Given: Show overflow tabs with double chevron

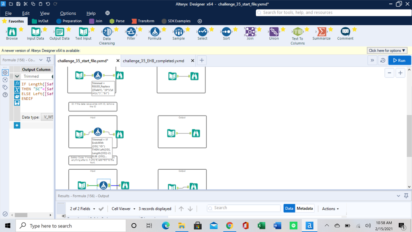Looking at the screenshot, I should tap(372, 61).
